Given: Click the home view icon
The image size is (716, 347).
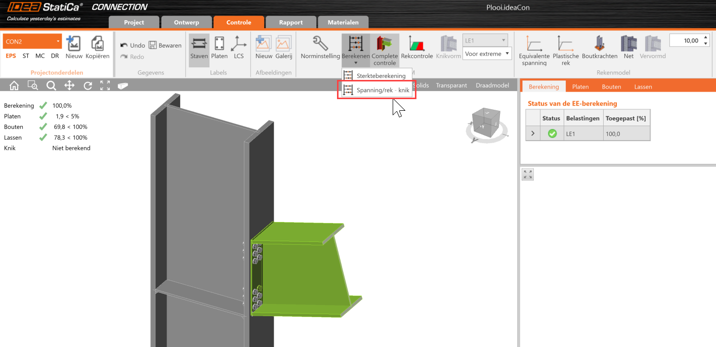Looking at the screenshot, I should coord(14,85).
